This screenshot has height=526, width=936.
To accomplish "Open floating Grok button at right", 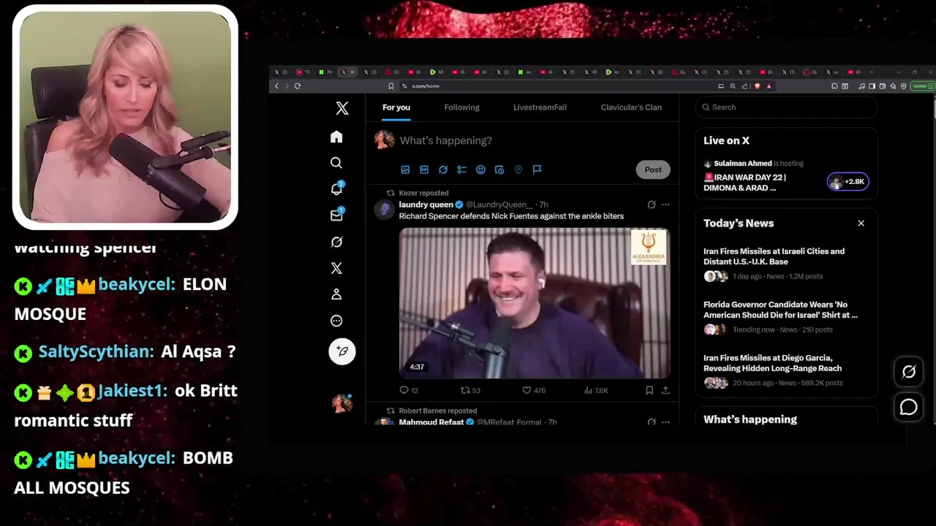I will 909,372.
